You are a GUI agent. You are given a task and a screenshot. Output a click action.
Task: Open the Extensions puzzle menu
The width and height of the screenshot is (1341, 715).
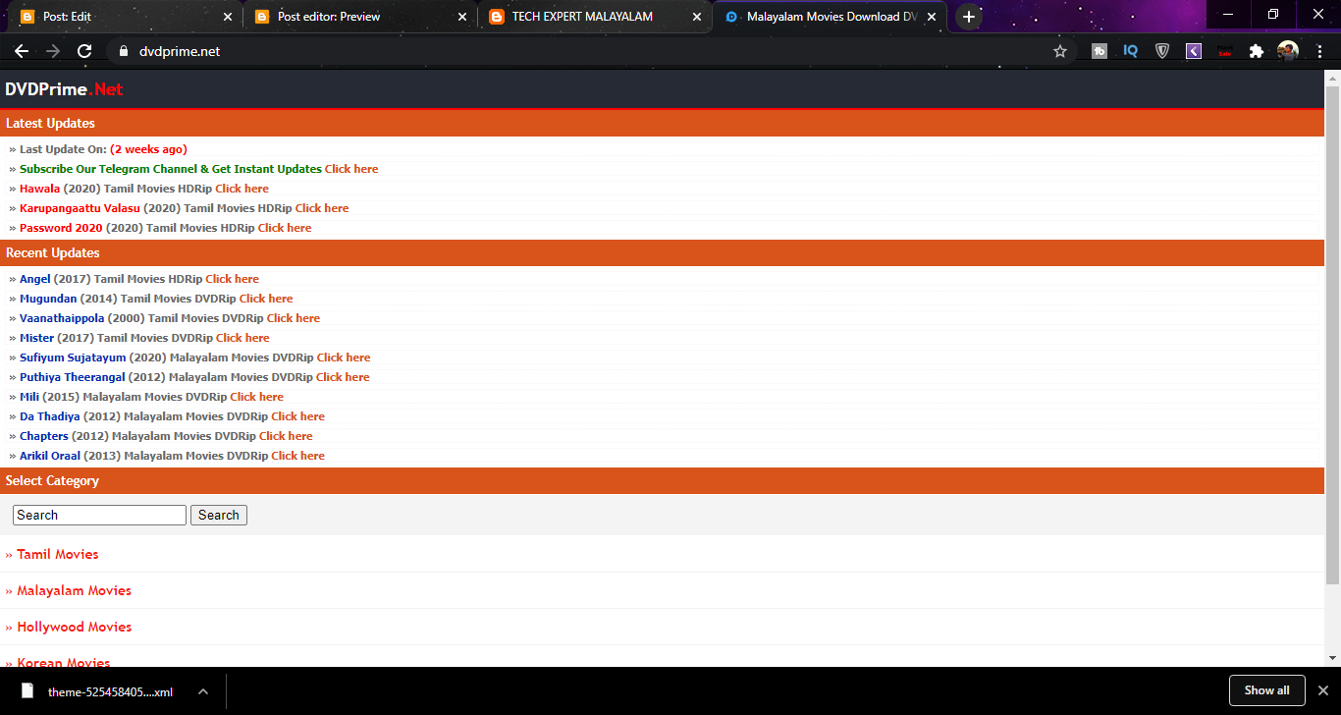pyautogui.click(x=1257, y=51)
